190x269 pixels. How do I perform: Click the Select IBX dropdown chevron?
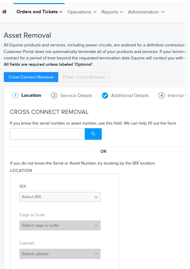tap(96, 197)
